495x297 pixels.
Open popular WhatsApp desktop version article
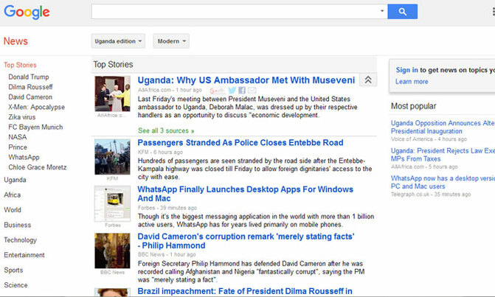coord(443,182)
